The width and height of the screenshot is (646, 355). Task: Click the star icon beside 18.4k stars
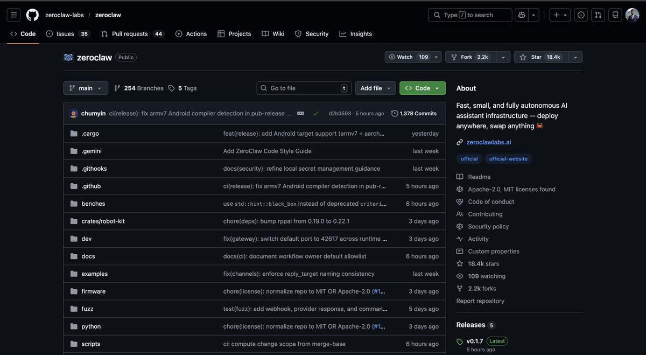(x=460, y=263)
